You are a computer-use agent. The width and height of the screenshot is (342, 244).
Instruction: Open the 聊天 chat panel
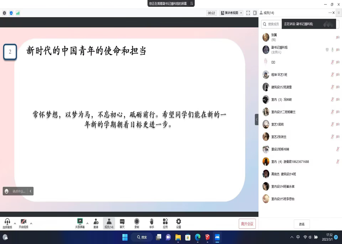122,223
